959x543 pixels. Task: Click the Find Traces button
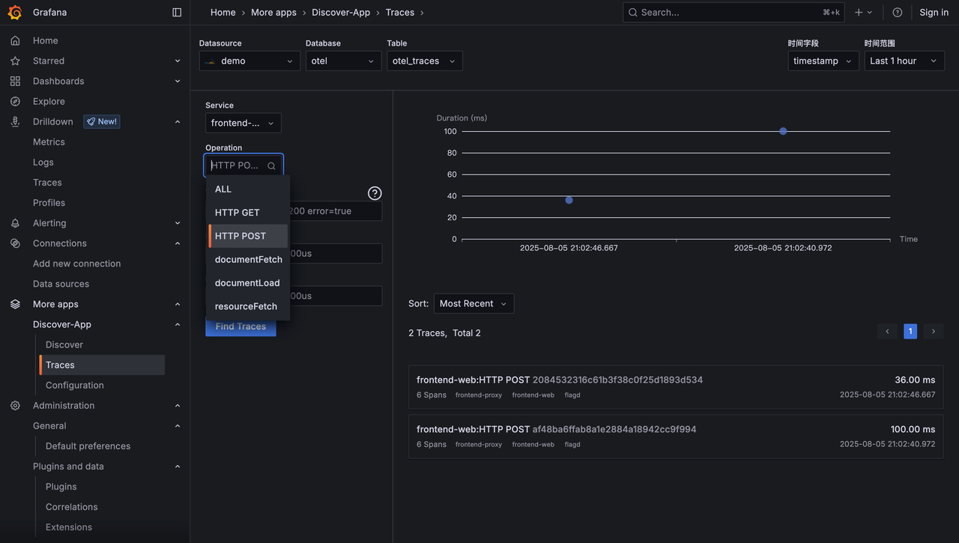240,327
